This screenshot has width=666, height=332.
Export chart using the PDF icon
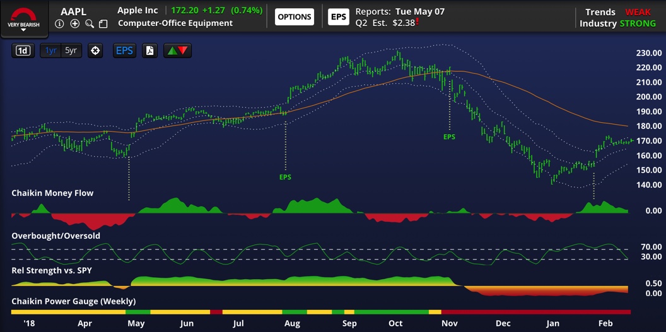coord(150,51)
